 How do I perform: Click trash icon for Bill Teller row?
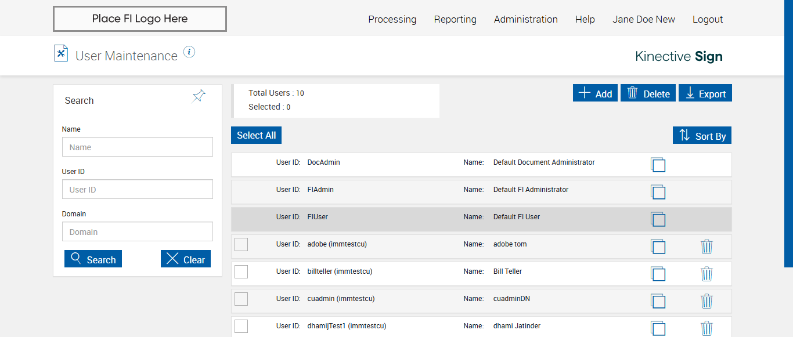coord(707,274)
